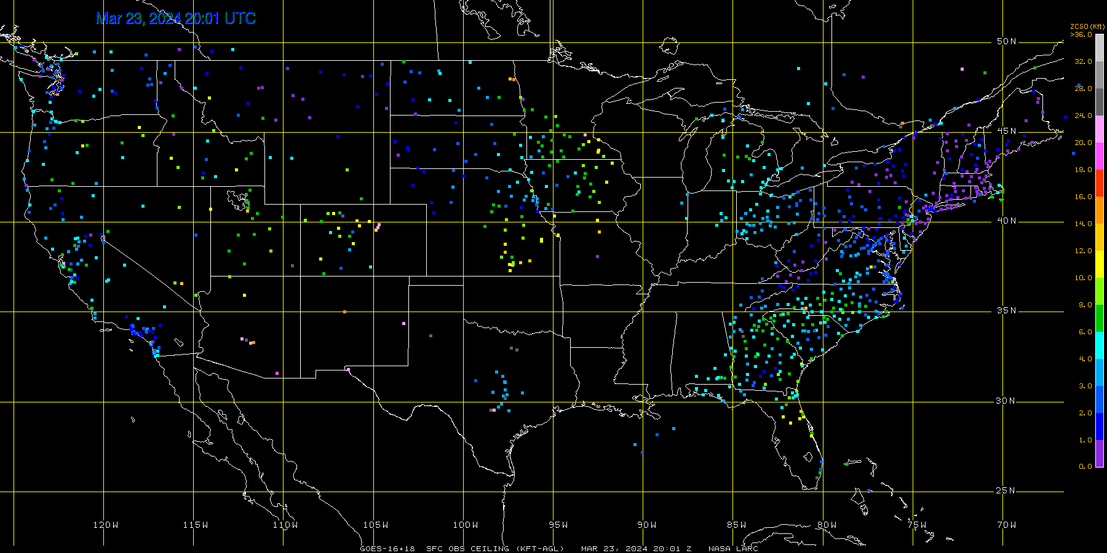Click the "30 N" latitude label
Viewport: 1107px width, 553px height.
coord(1006,401)
